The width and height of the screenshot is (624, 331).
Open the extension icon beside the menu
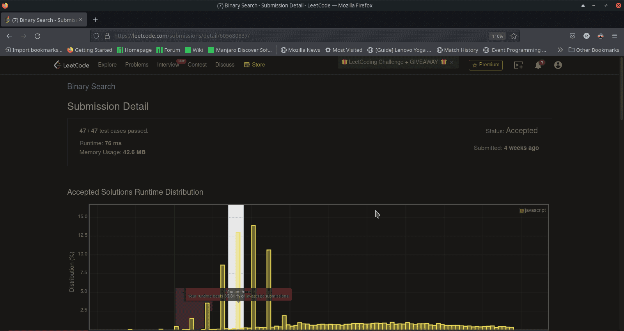(601, 36)
